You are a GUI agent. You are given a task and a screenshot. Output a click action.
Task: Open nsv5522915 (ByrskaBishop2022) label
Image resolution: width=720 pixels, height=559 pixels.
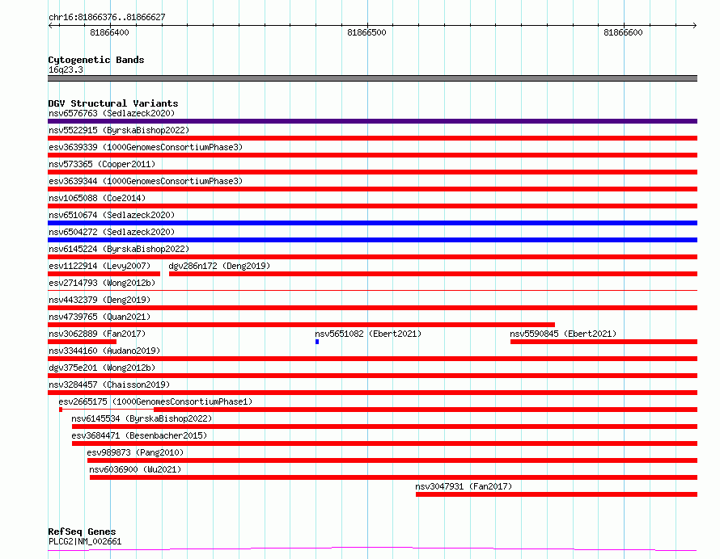(x=119, y=130)
